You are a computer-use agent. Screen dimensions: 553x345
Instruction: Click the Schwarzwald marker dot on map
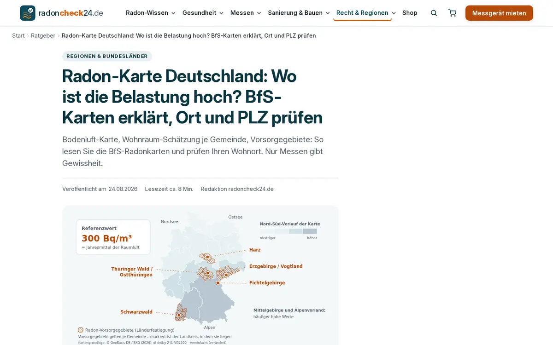click(179, 315)
